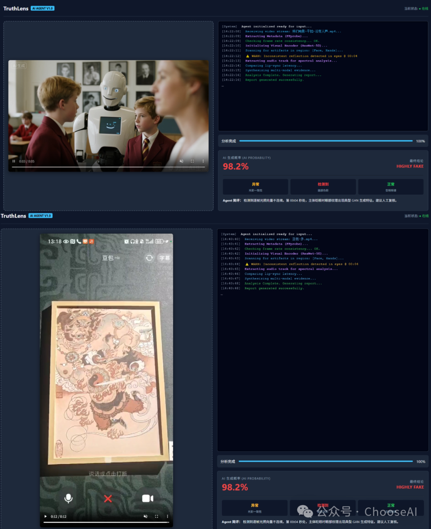Click the TruthLens logo above the painting video
431x529 pixels.
(x=13, y=216)
